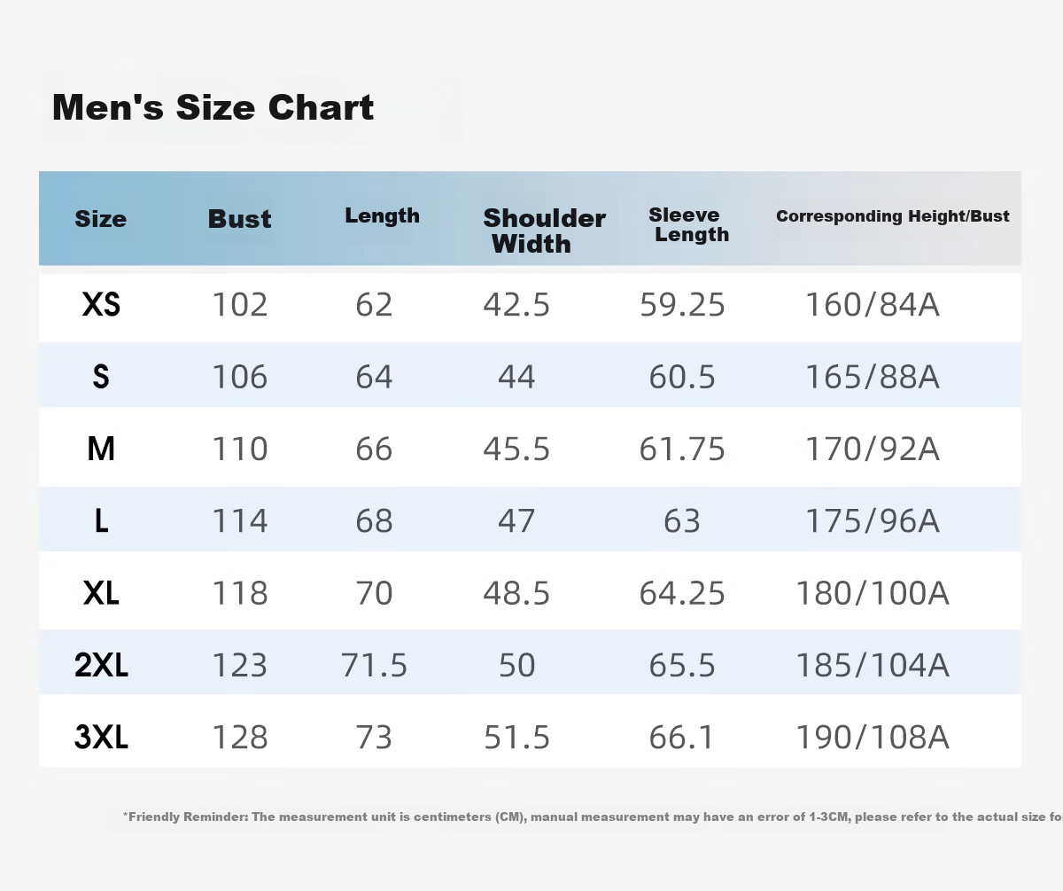Select the 175/96A height cell
The height and width of the screenshot is (891, 1063).
click(872, 521)
